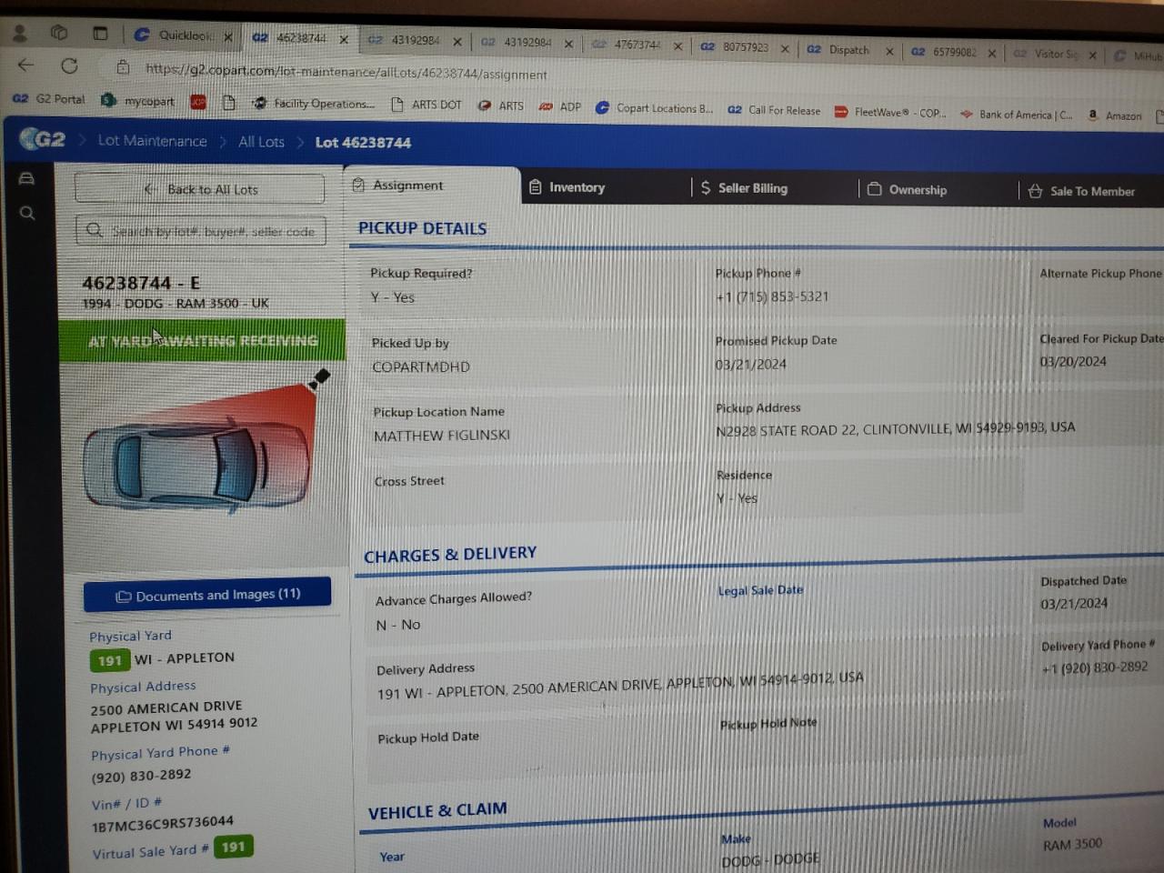Click COPARTMDHD picked up by value
Viewport: 1164px width, 873px height.
pyautogui.click(x=421, y=367)
